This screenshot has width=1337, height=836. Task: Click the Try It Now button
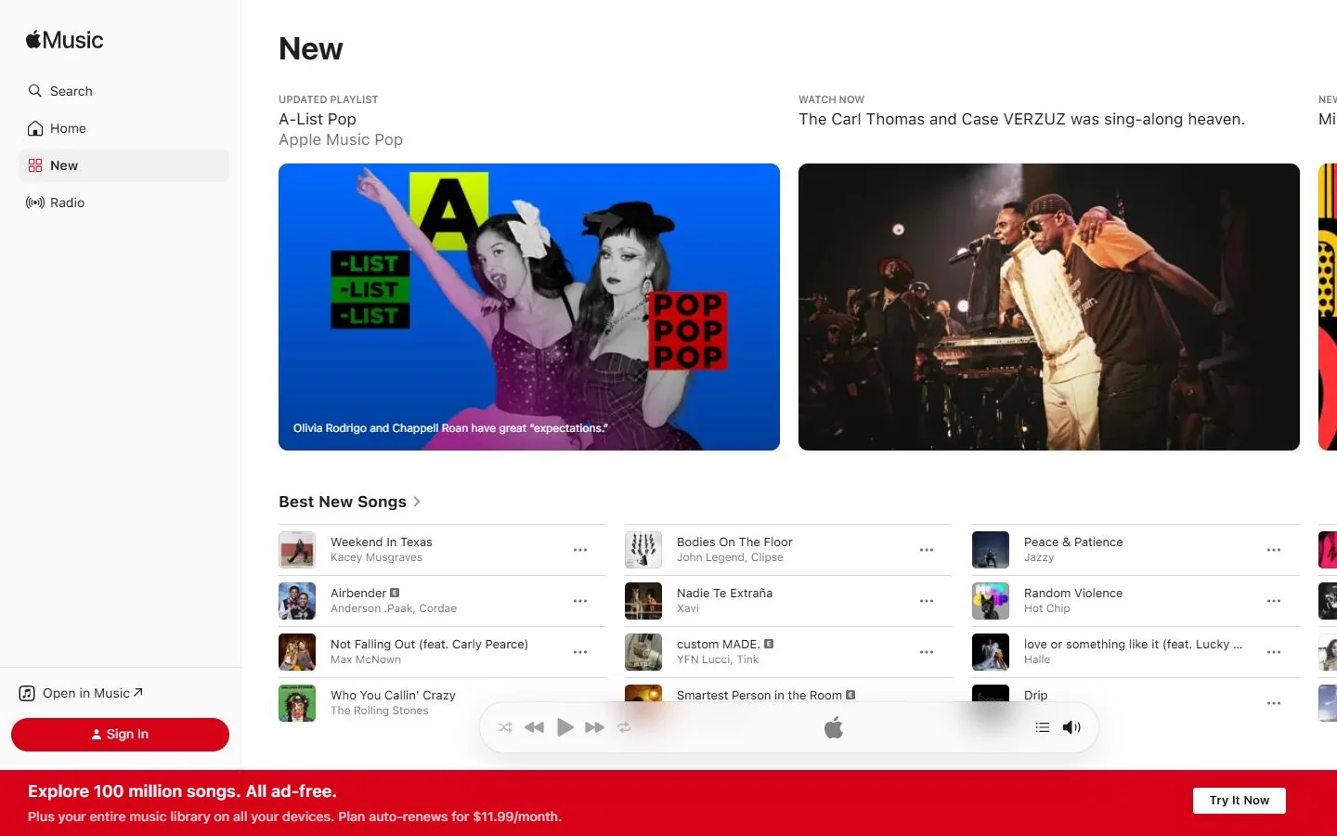(1239, 801)
